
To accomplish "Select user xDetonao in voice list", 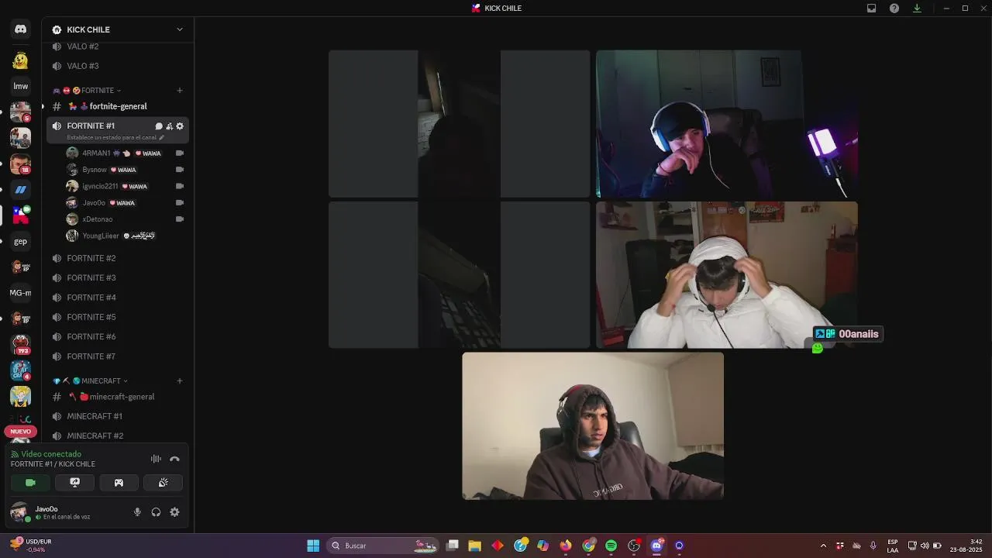I will click(x=126, y=219).
